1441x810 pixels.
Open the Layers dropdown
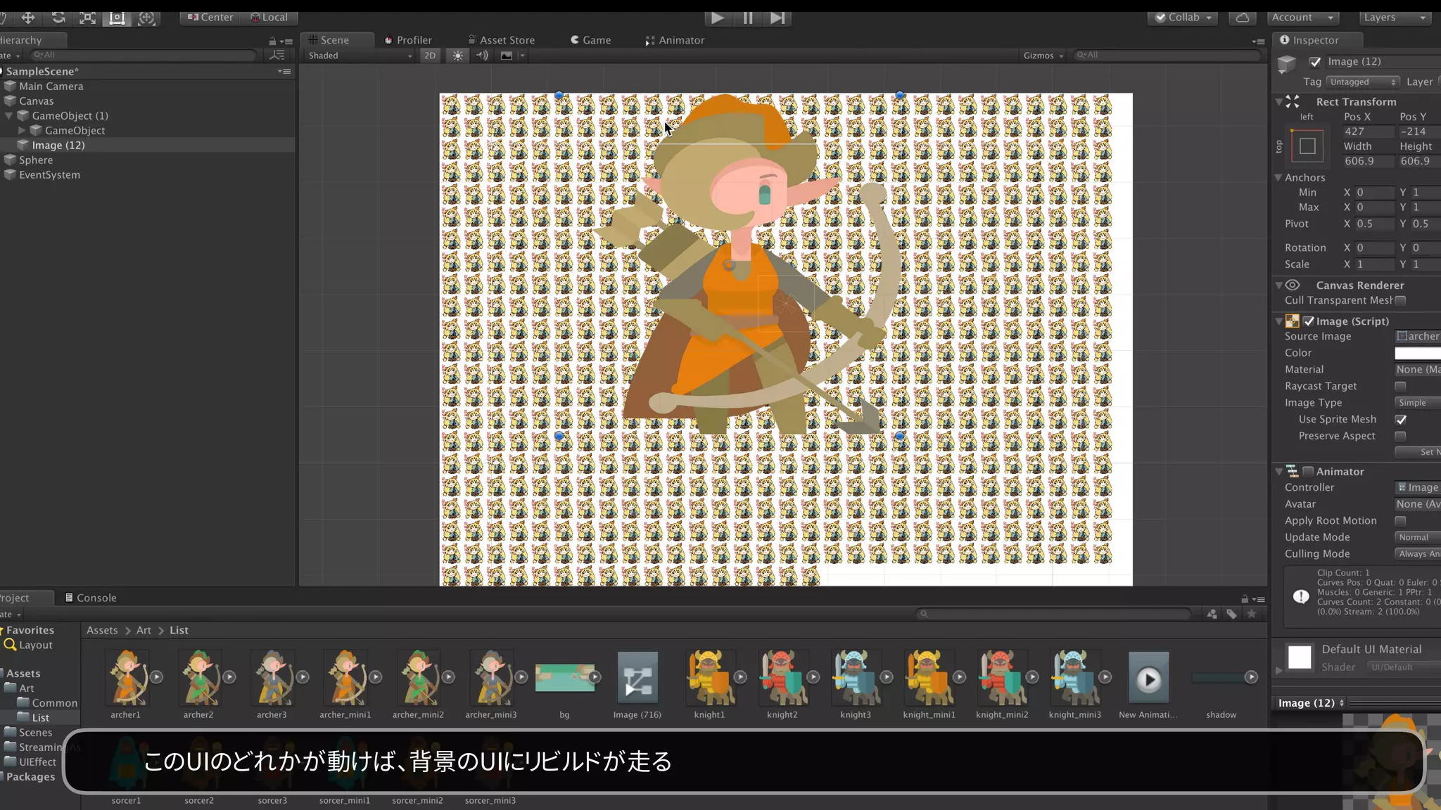pos(1395,18)
